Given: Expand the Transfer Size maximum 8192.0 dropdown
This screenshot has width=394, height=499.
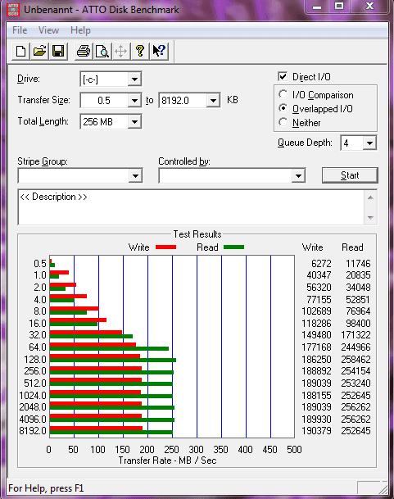Looking at the screenshot, I should [x=213, y=101].
